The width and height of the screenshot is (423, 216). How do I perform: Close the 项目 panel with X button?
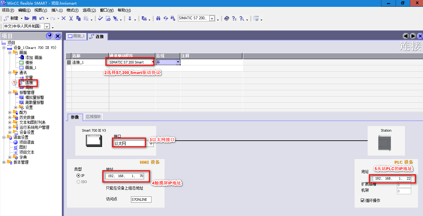[58, 36]
